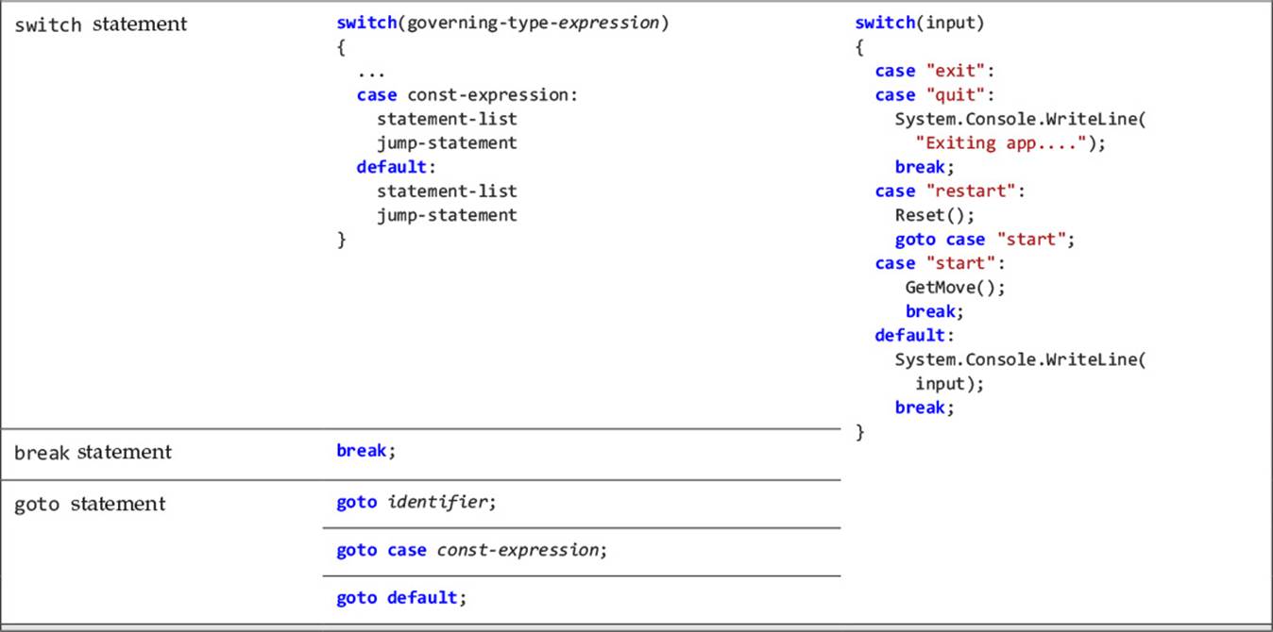1273x632 pixels.
Task: Click the "case const-expression:" syntax line
Action: pyautogui.click(x=467, y=95)
